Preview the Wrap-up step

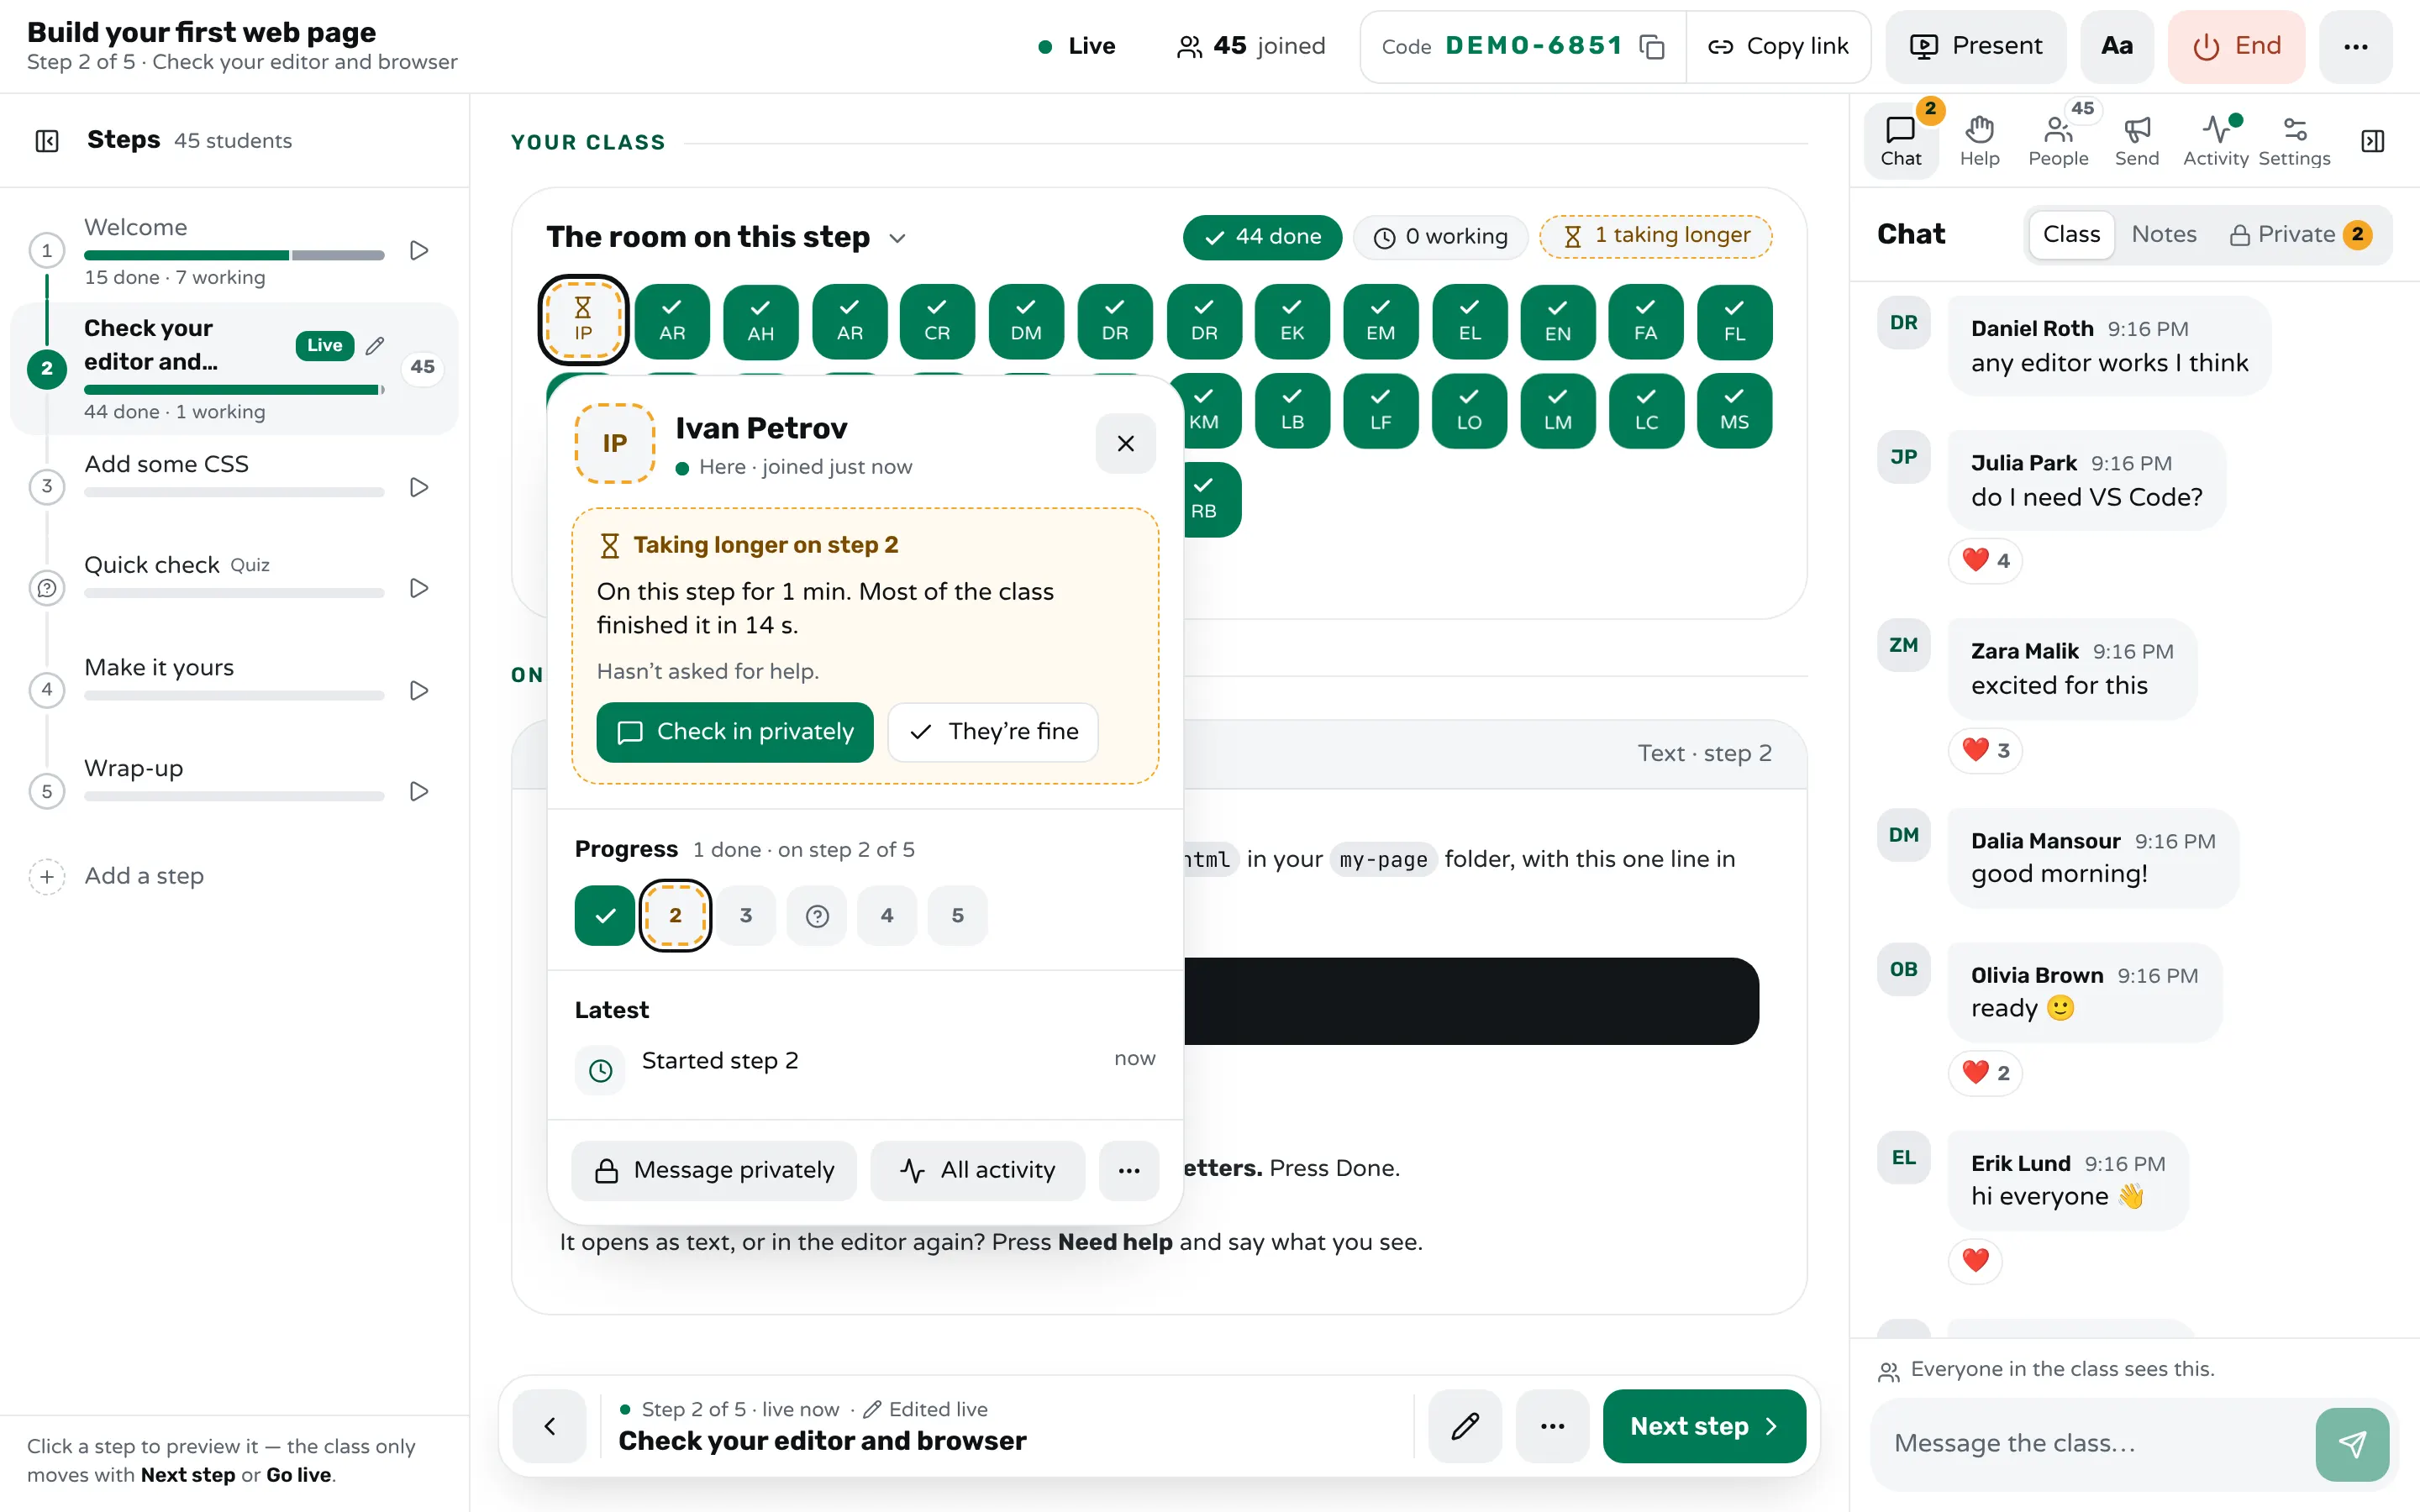tap(420, 791)
